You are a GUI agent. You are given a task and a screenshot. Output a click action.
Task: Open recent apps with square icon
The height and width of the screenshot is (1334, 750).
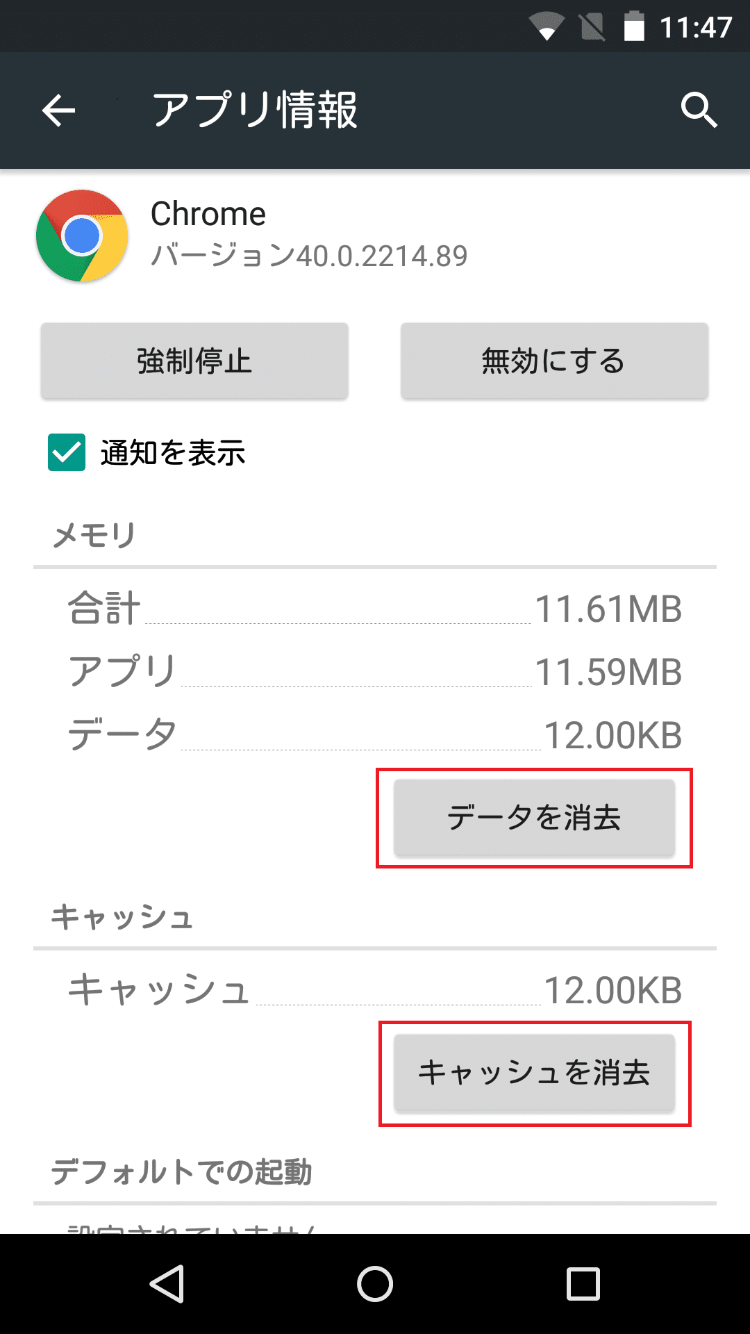click(583, 1283)
